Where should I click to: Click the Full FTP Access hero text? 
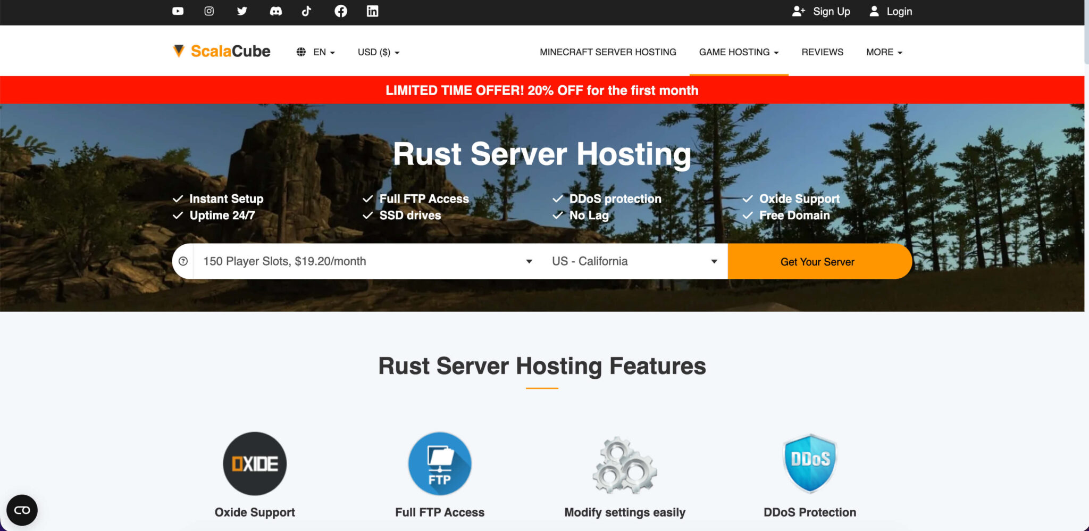(x=424, y=198)
